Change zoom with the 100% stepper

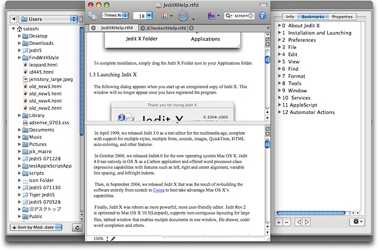(x=107, y=239)
